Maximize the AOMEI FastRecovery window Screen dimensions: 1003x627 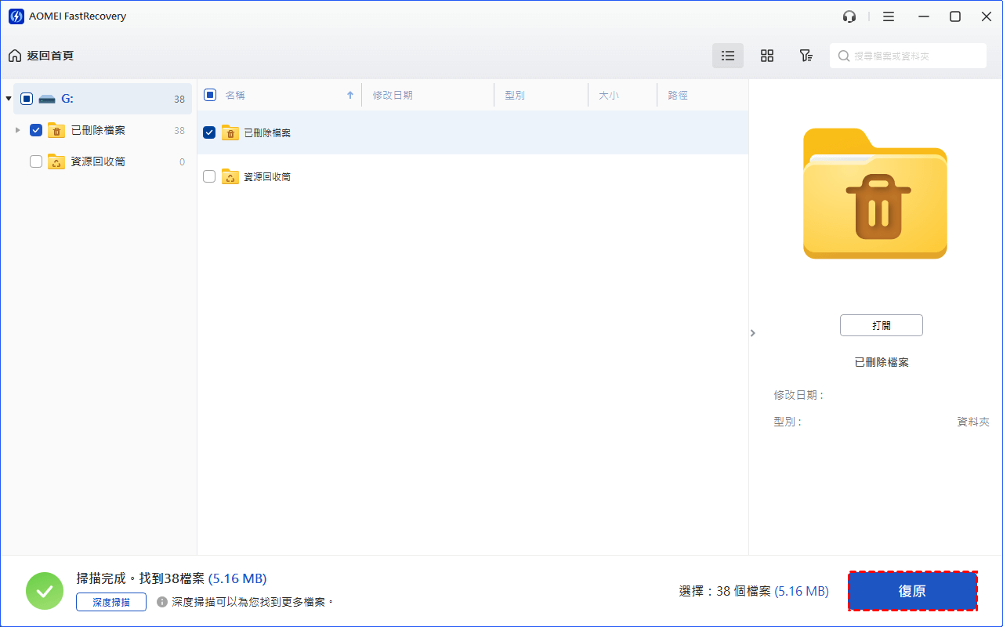(x=955, y=16)
